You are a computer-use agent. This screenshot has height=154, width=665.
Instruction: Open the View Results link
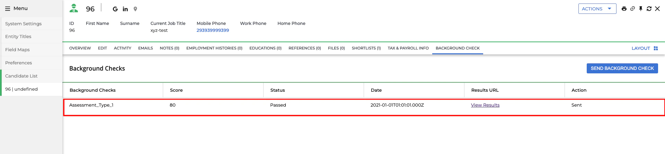485,105
